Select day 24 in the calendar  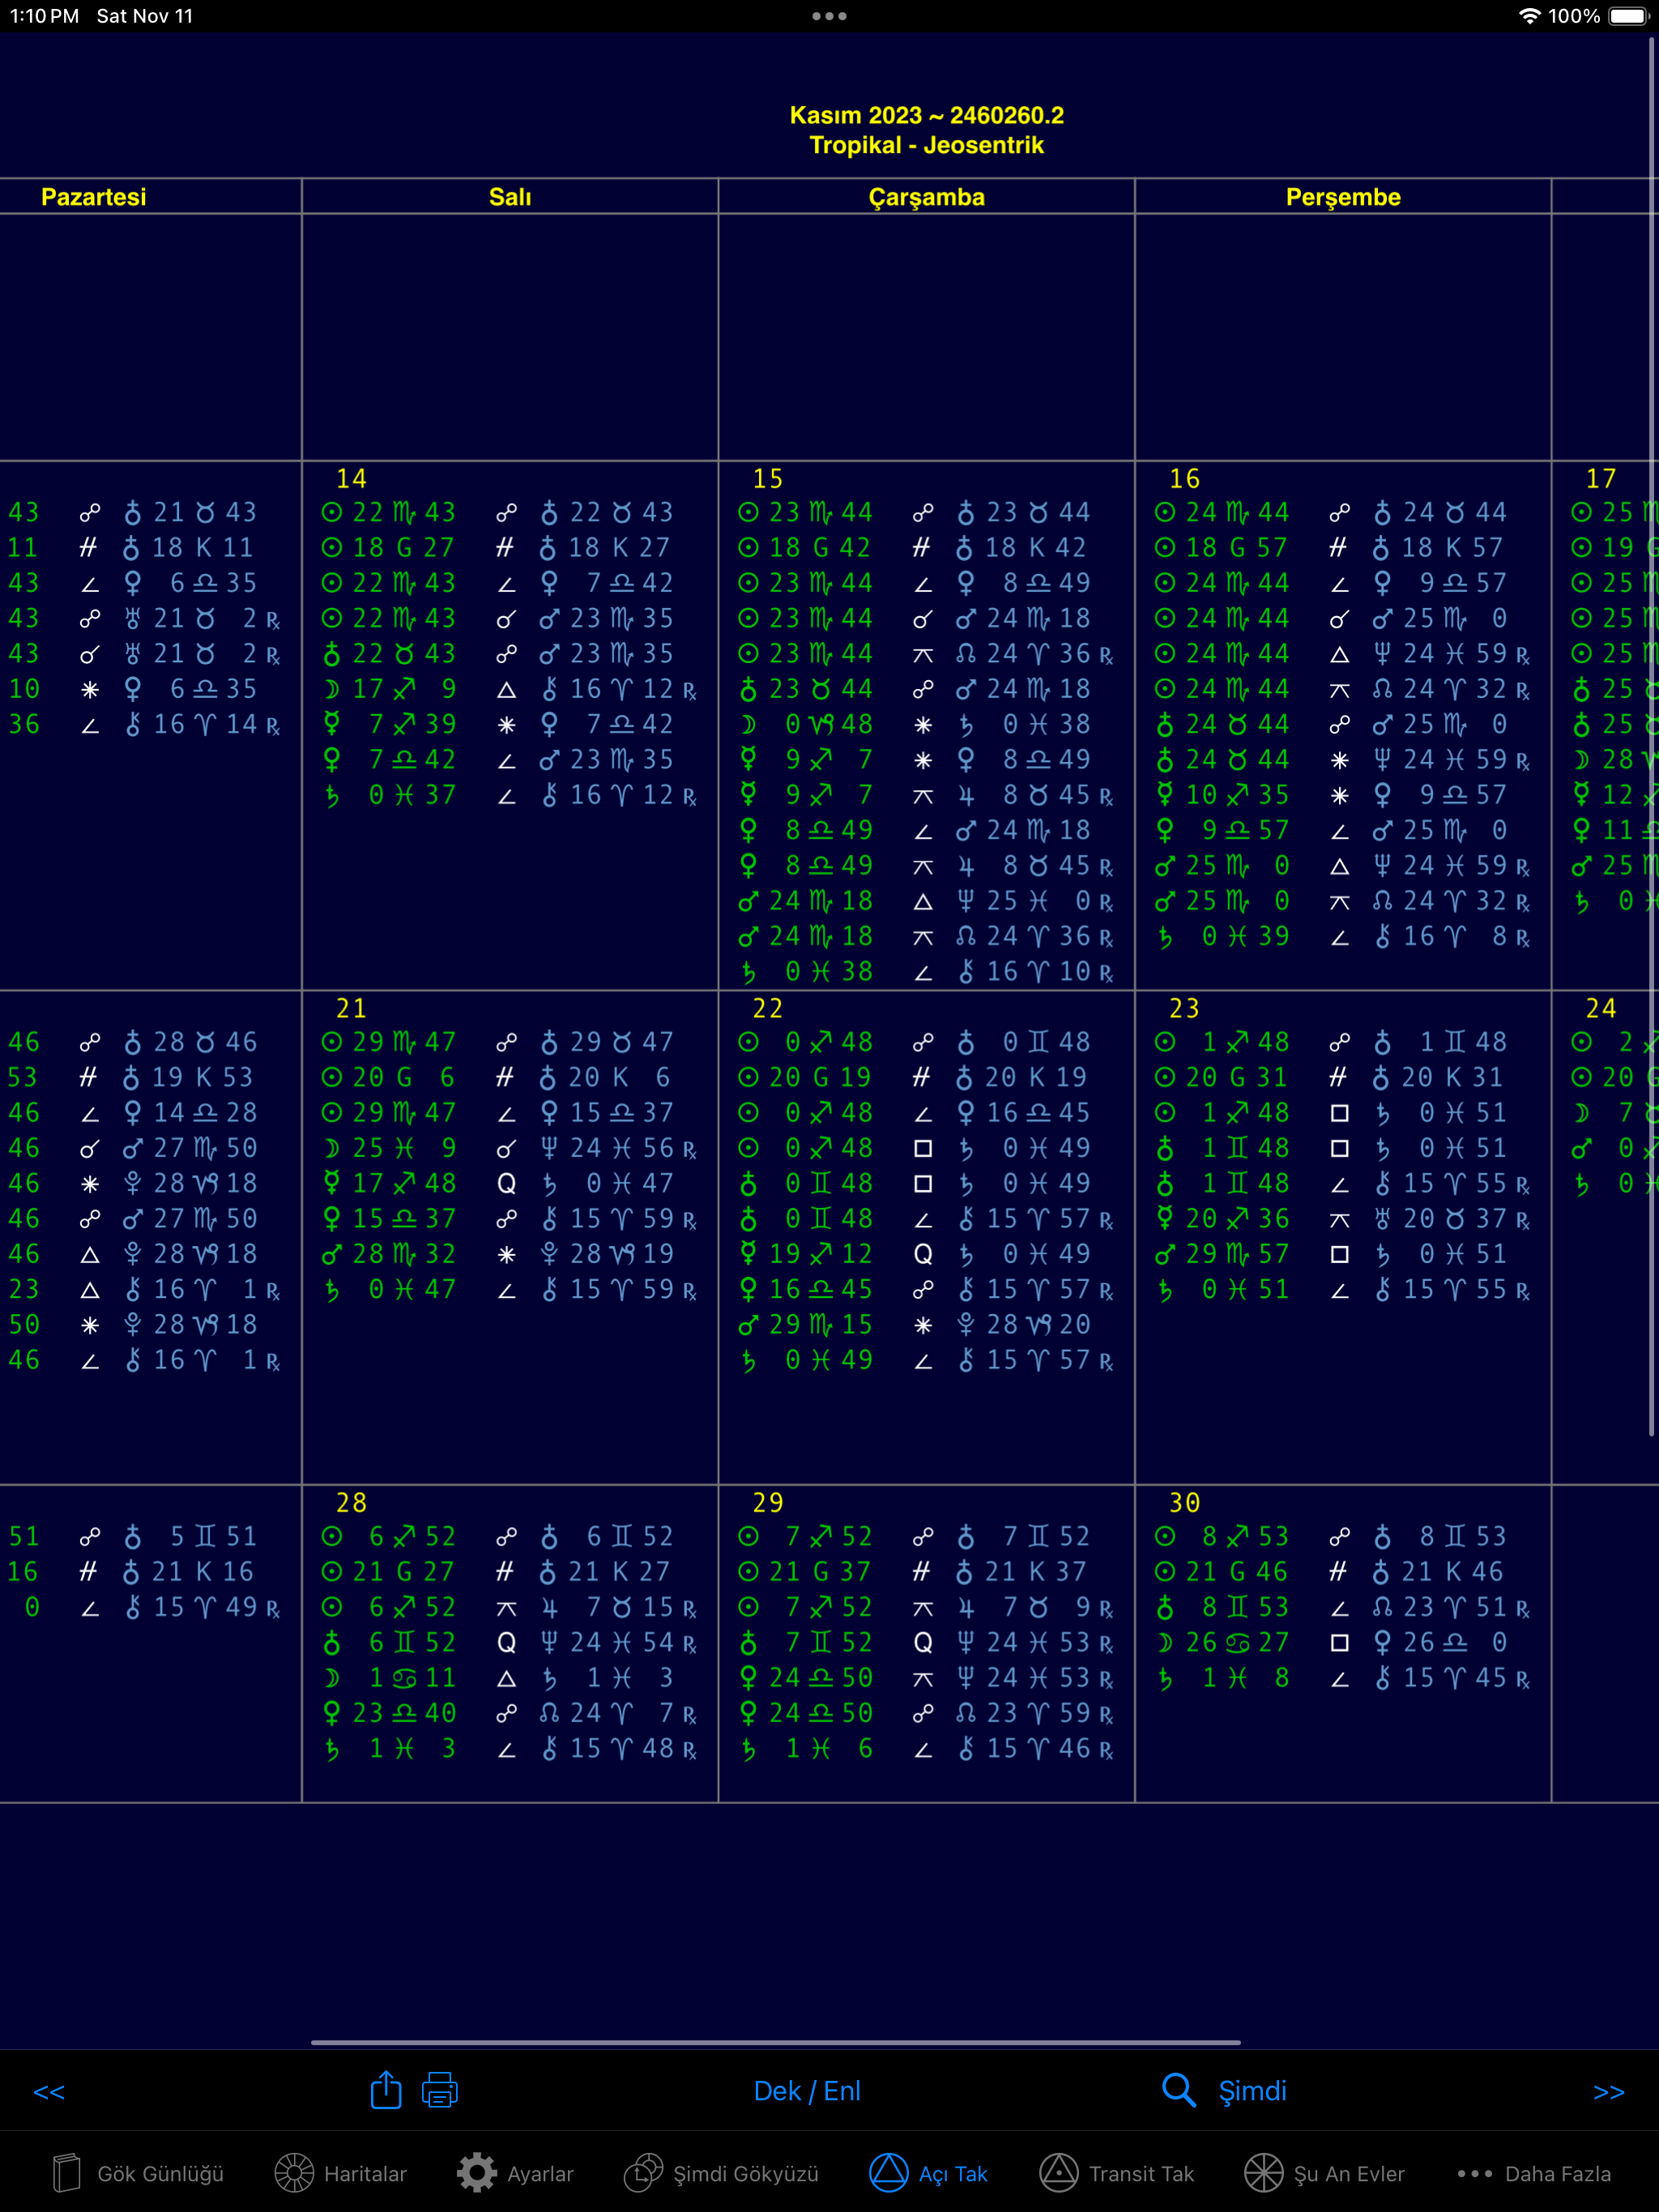coord(1601,1008)
